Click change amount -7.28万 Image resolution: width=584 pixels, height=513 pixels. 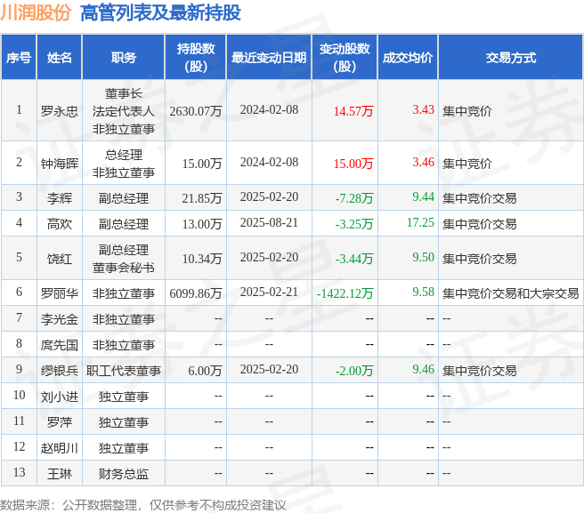point(353,198)
